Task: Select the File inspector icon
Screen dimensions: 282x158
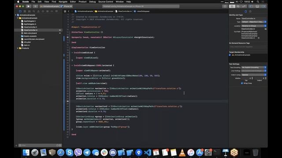Action: click(246, 11)
